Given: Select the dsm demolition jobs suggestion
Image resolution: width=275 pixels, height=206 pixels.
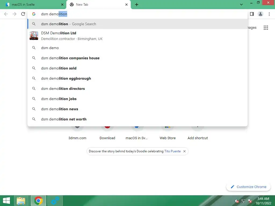Looking at the screenshot, I should pos(137,99).
